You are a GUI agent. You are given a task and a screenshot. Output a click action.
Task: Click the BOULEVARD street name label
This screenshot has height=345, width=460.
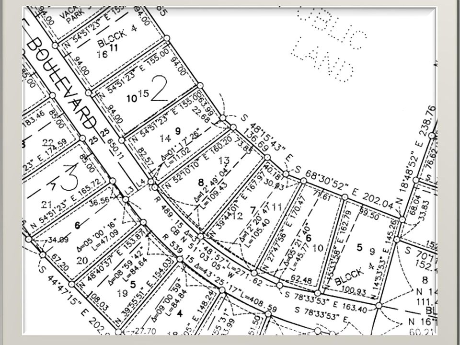pyautogui.click(x=61, y=83)
